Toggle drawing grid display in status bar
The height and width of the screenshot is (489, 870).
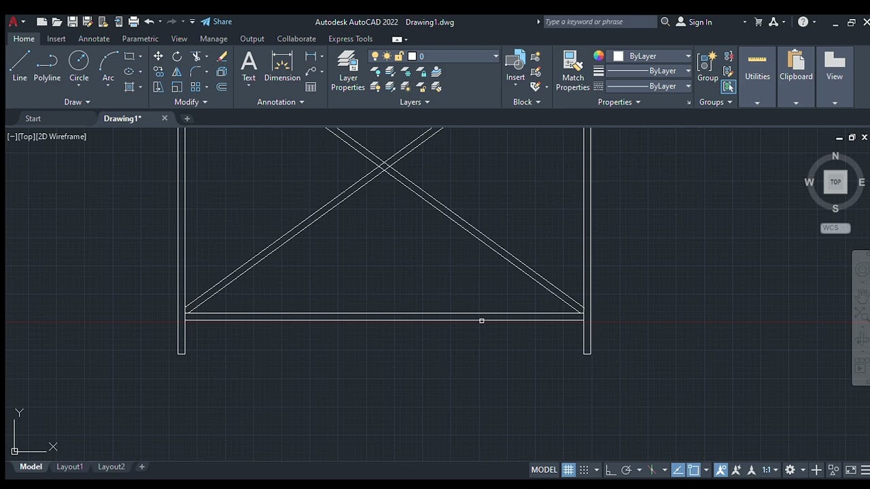click(x=568, y=470)
